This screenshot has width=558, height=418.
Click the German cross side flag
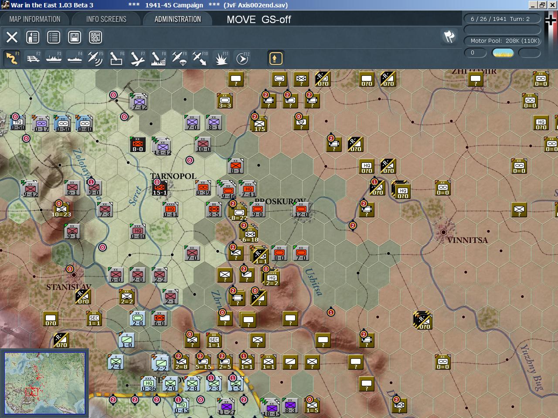(x=551, y=20)
